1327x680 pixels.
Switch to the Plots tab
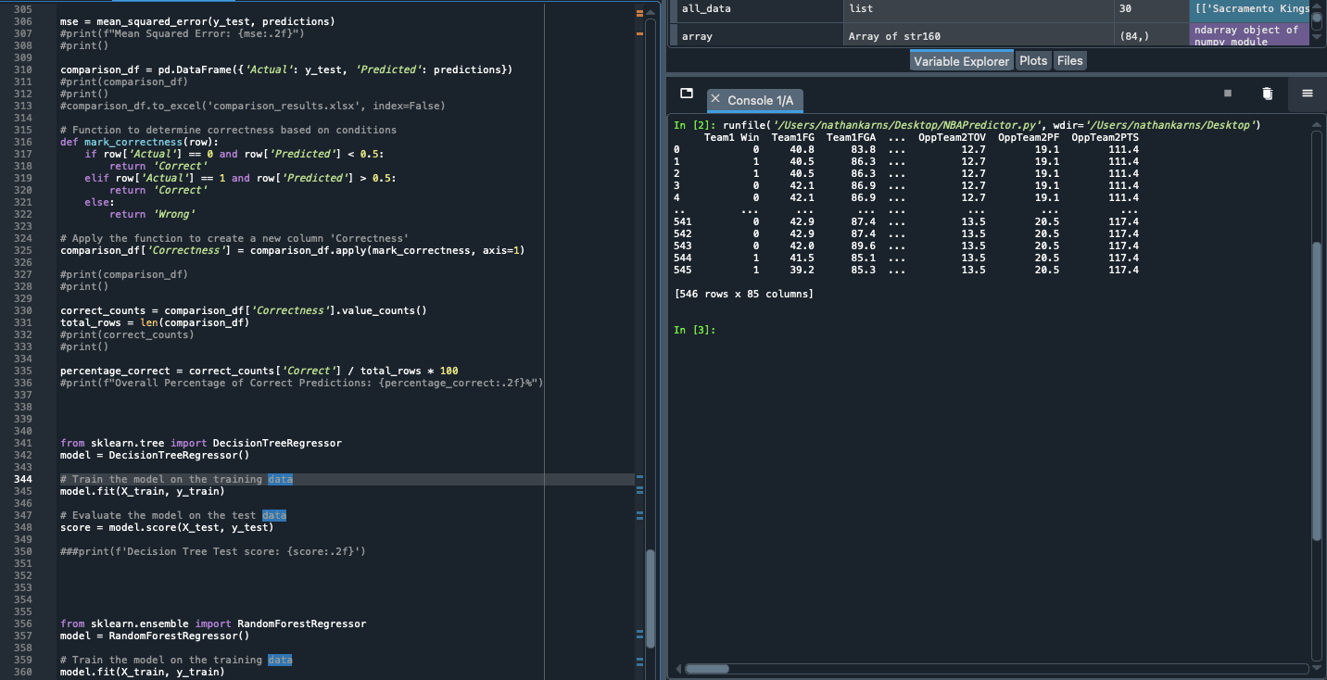pyautogui.click(x=1033, y=61)
